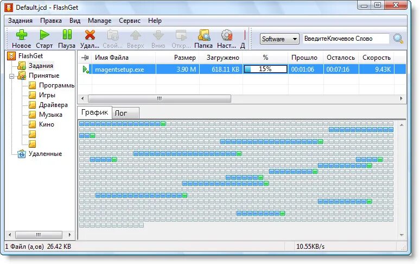Open the Кино category folder
The image size is (420, 264).
click(33, 124)
